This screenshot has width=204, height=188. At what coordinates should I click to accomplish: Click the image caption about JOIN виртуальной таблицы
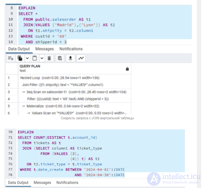coord(97,118)
